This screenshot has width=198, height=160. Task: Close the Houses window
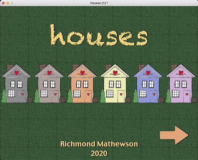tap(4, 3)
